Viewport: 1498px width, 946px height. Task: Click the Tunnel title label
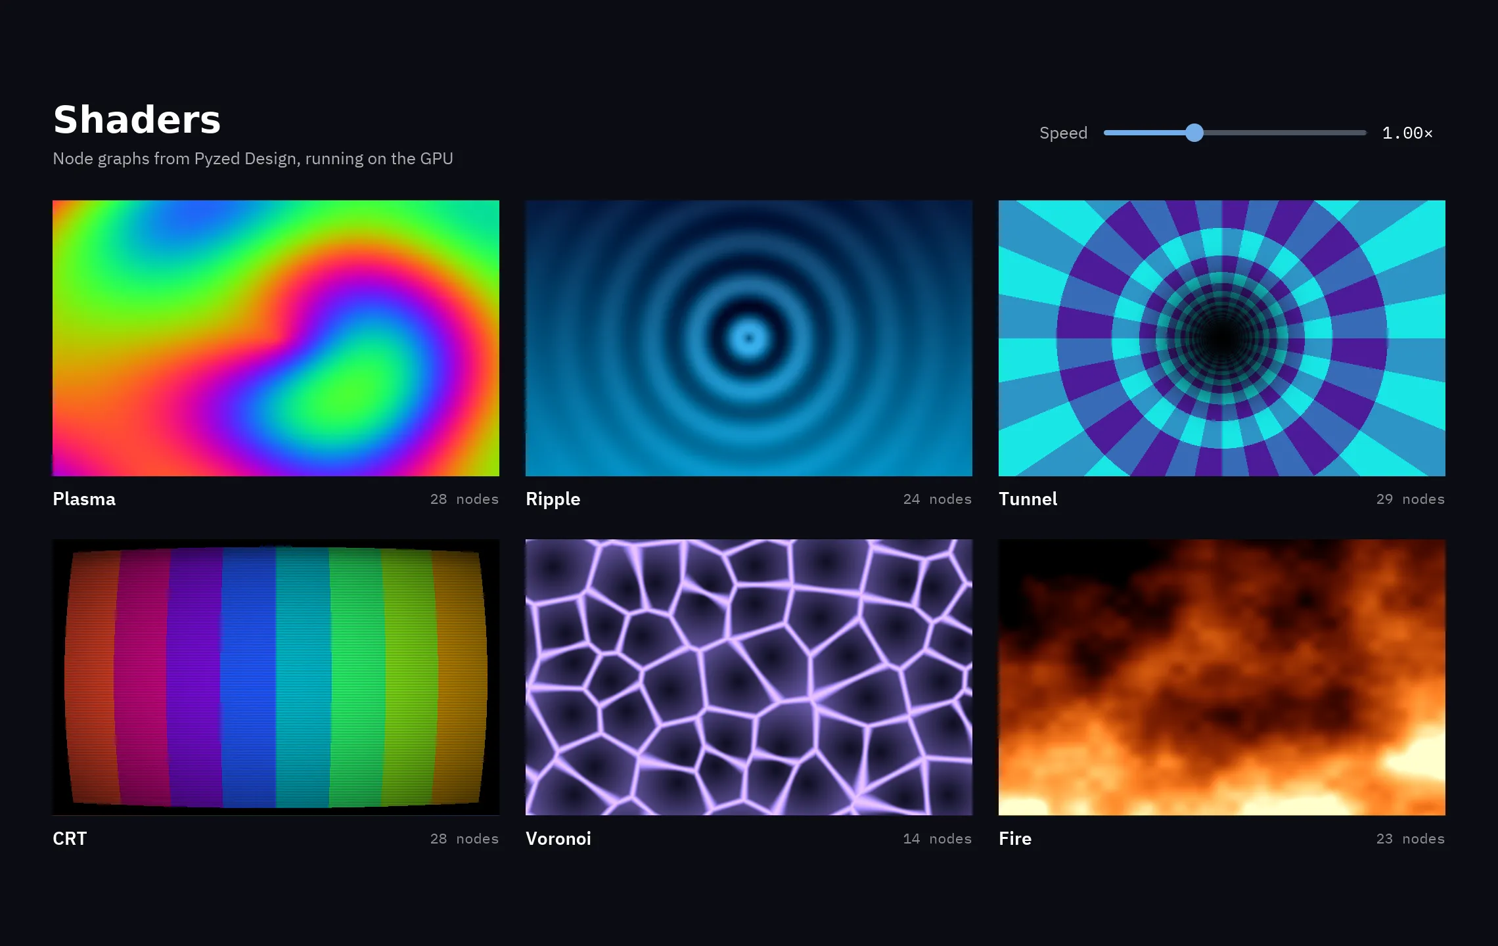(1028, 499)
